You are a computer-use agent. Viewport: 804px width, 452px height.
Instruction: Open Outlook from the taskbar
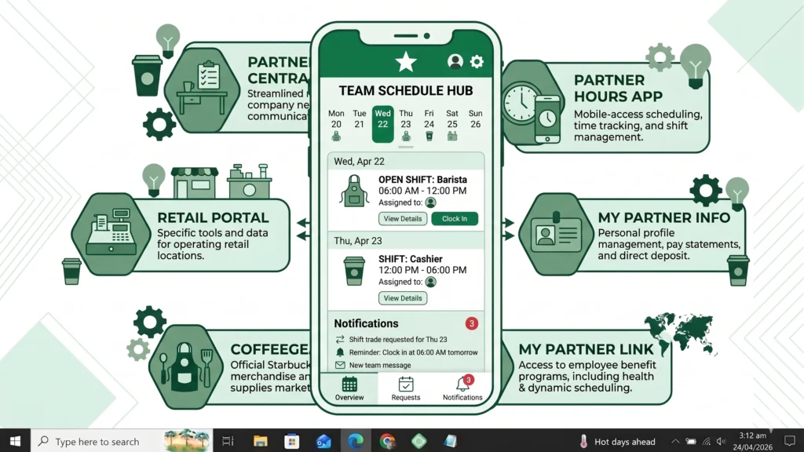(x=323, y=441)
